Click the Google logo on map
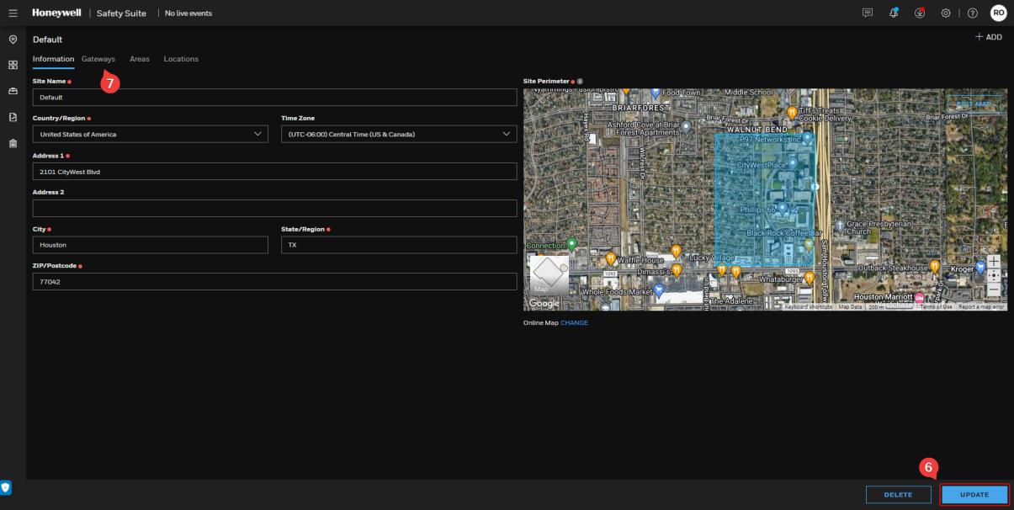Image resolution: width=1014 pixels, height=510 pixels. 544,303
